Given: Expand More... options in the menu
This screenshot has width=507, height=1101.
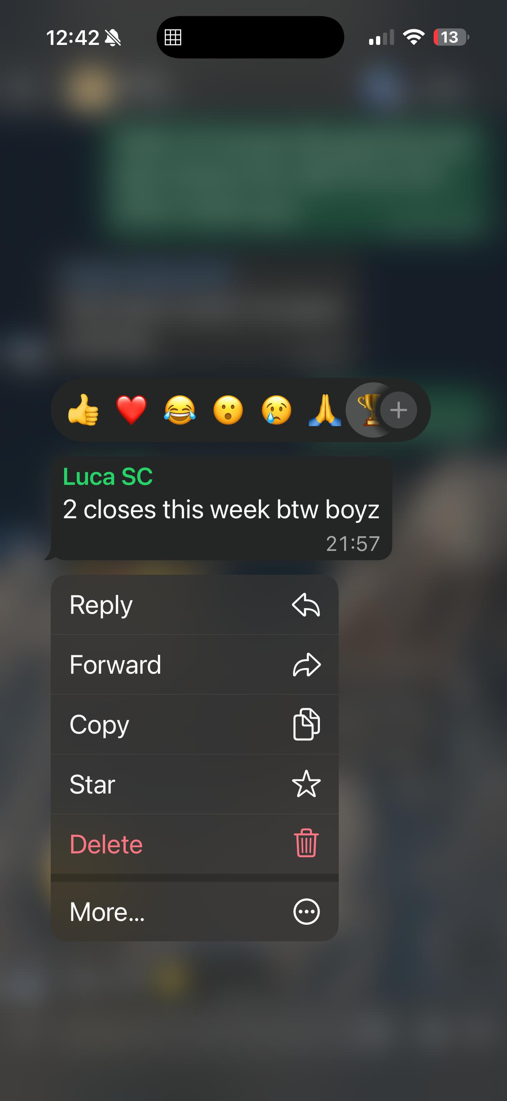Looking at the screenshot, I should pyautogui.click(x=194, y=911).
